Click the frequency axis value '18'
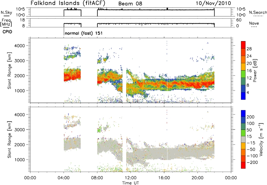Image resolution: width=267 pixels, height=185 pixels. 22,20
